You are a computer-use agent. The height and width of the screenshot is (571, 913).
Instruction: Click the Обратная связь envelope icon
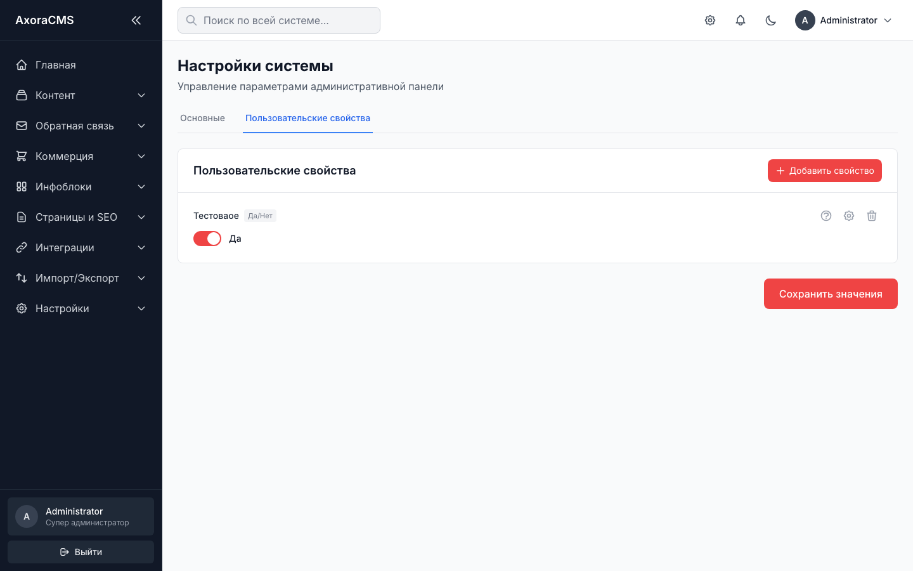click(x=22, y=126)
